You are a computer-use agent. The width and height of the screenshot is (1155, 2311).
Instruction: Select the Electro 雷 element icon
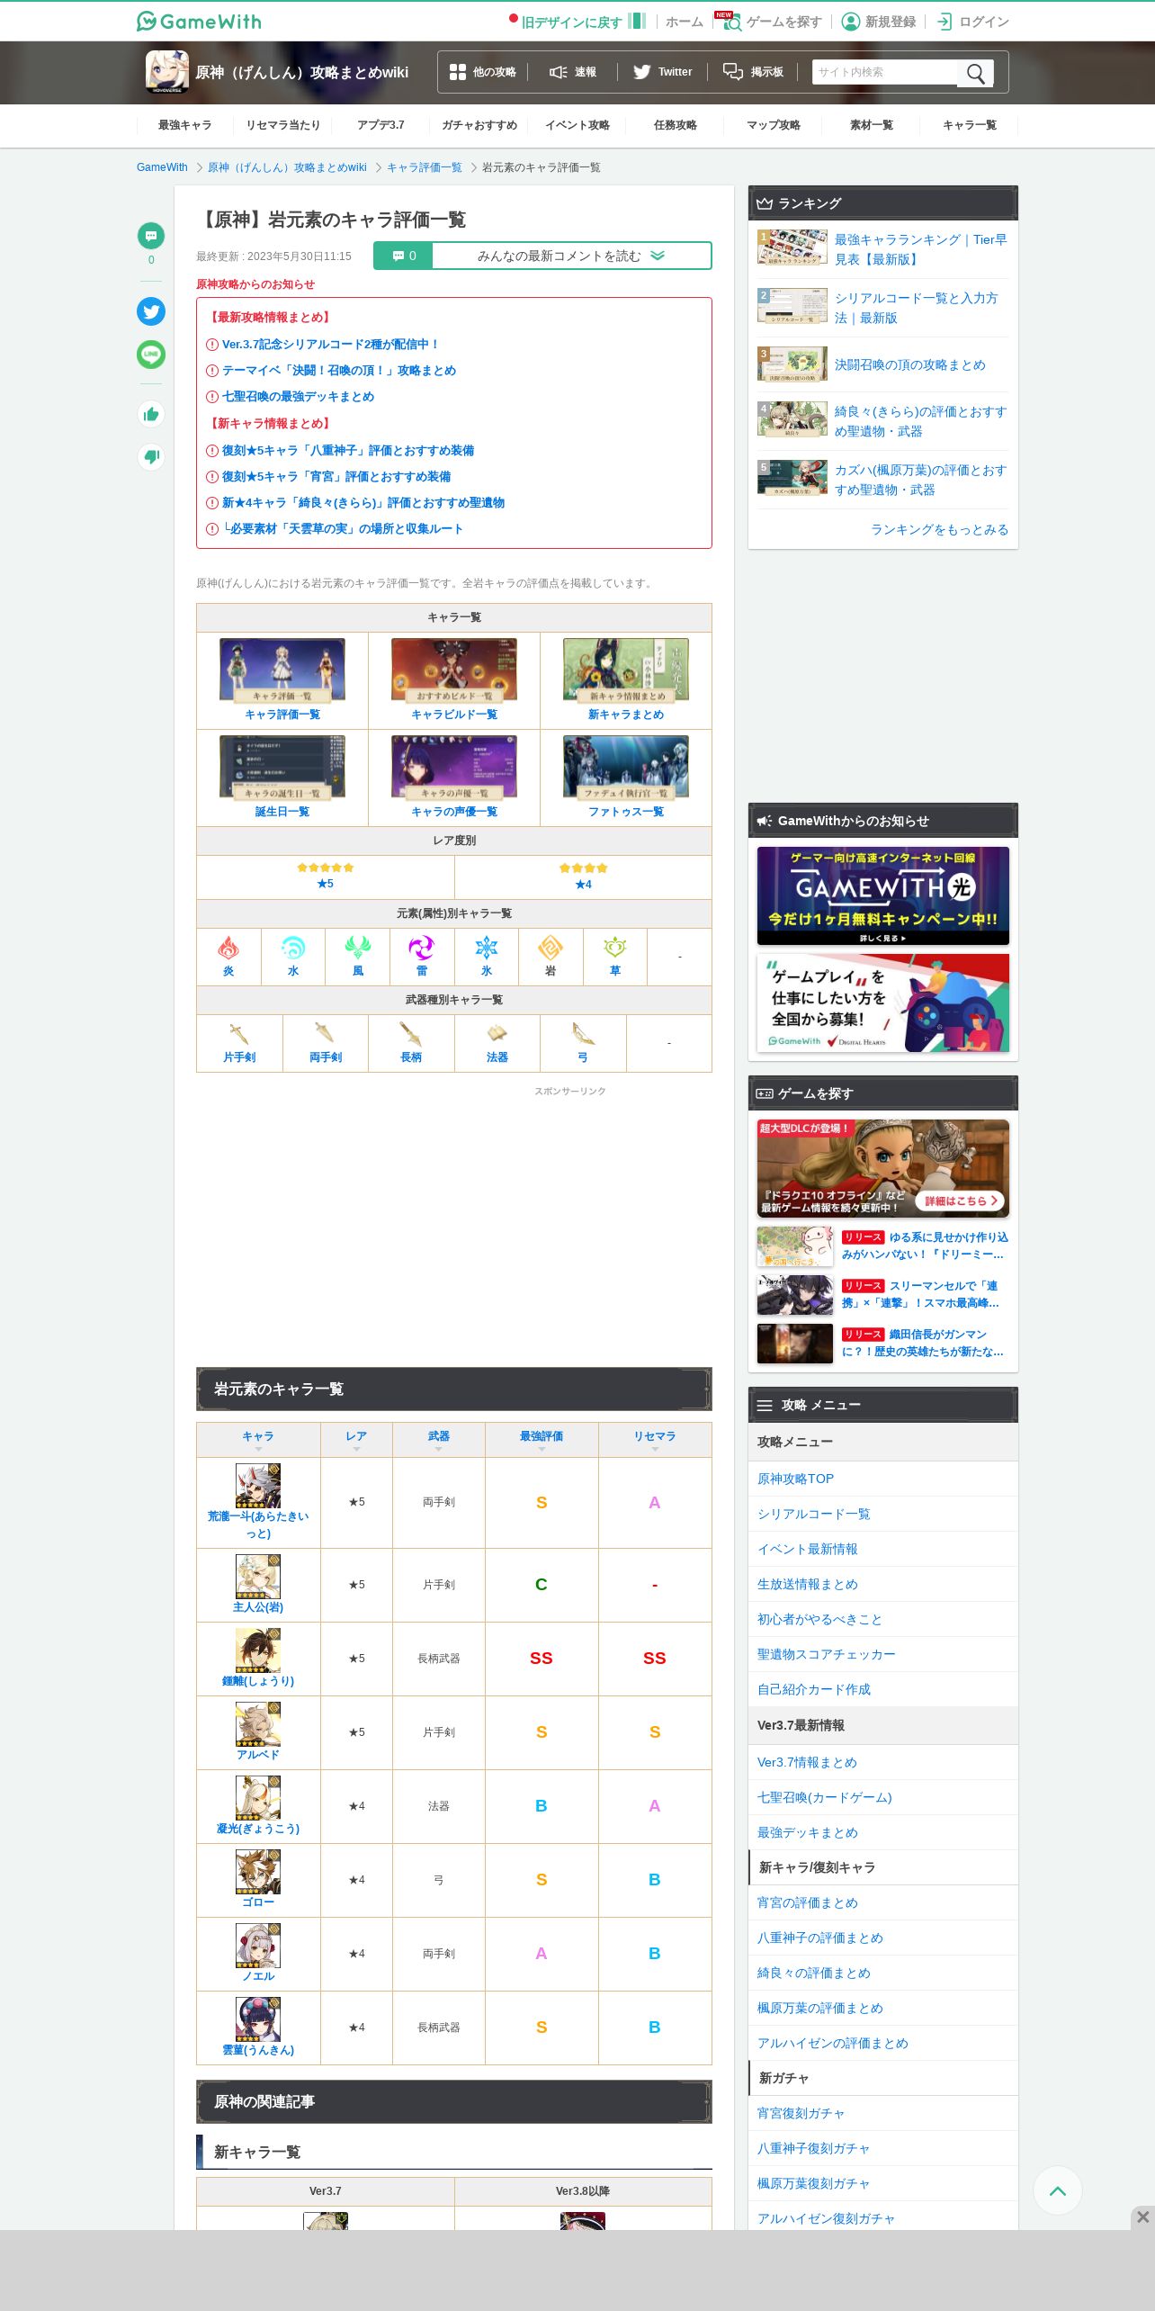point(422,947)
